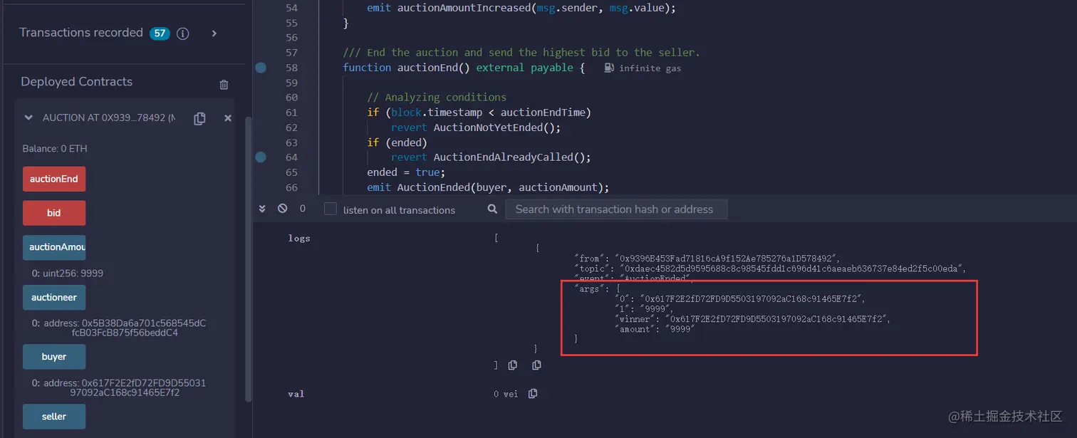Click revert AuctionEndAlreadyCalled() in the editor
Viewport: 1077px width, 438px height.
[491, 157]
